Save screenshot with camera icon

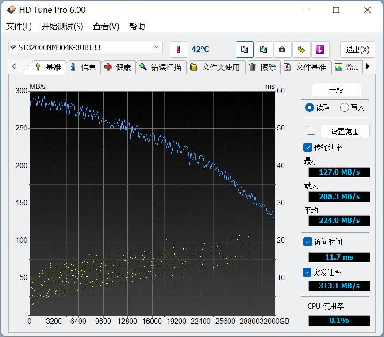pos(282,50)
